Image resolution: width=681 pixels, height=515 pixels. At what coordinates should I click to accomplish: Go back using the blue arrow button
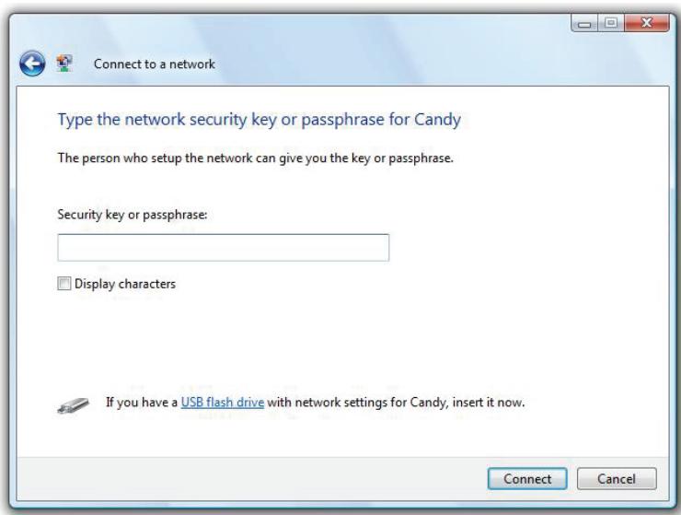tap(32, 64)
